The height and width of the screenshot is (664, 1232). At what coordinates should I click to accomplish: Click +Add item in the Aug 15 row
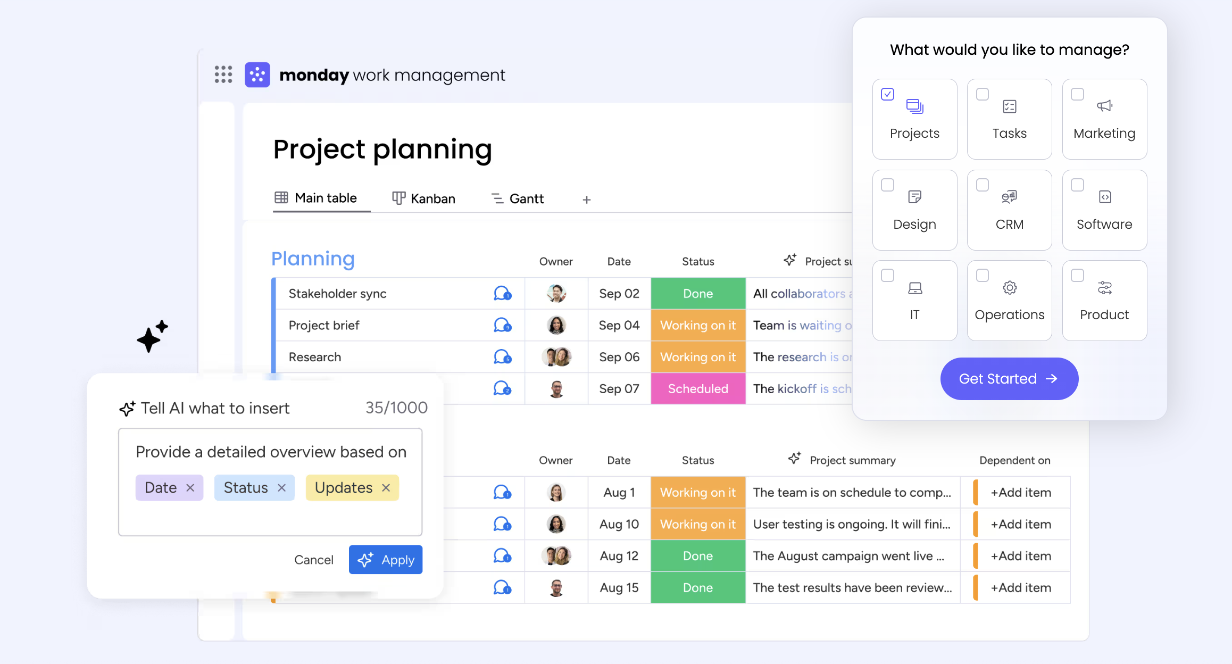click(x=1021, y=587)
